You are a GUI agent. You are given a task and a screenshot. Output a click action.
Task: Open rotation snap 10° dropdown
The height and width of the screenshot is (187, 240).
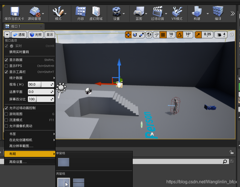(x=188, y=35)
